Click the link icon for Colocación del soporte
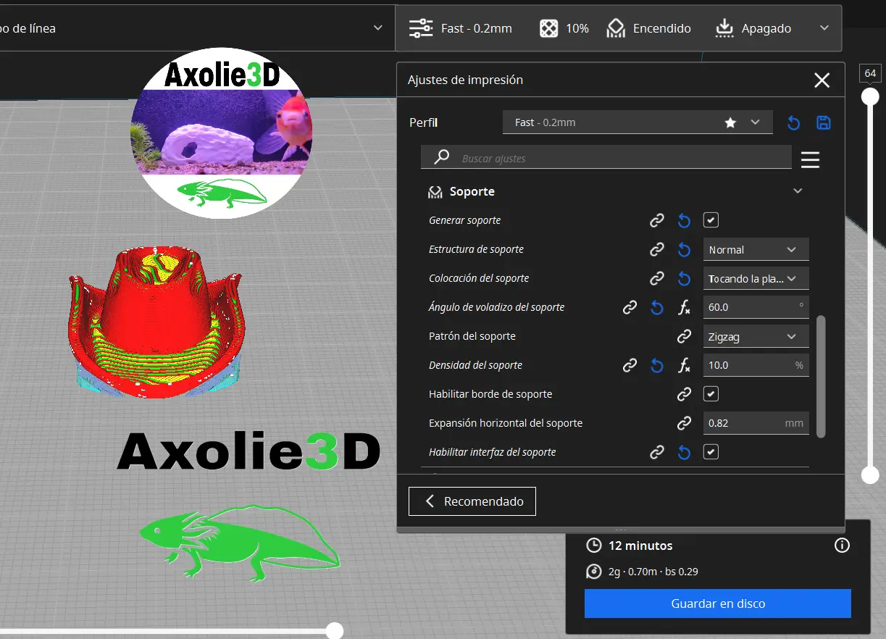This screenshot has width=886, height=639. coord(657,278)
